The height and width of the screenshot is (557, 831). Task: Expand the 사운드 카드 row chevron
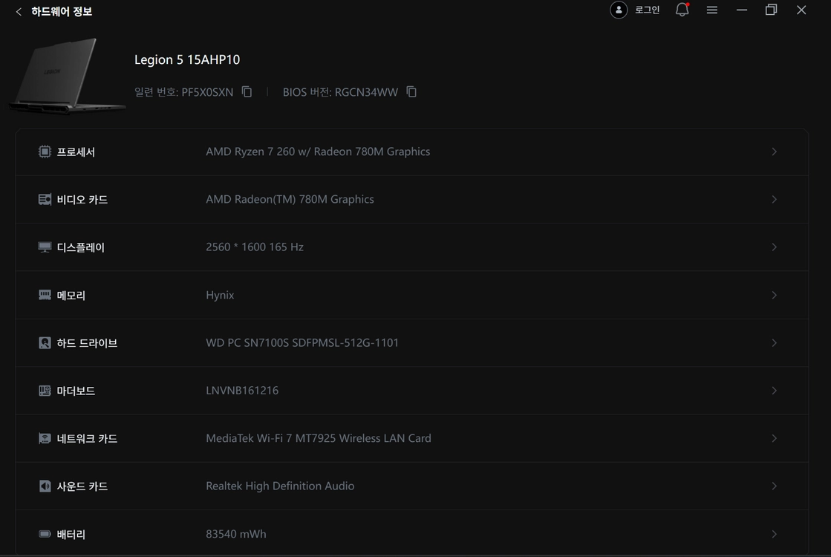tap(775, 486)
